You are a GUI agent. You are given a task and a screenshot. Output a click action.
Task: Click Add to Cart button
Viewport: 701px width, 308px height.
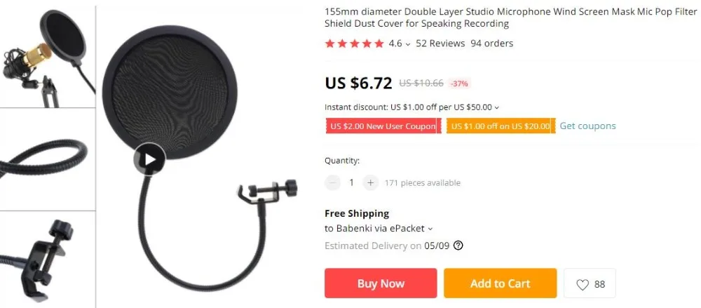click(501, 283)
